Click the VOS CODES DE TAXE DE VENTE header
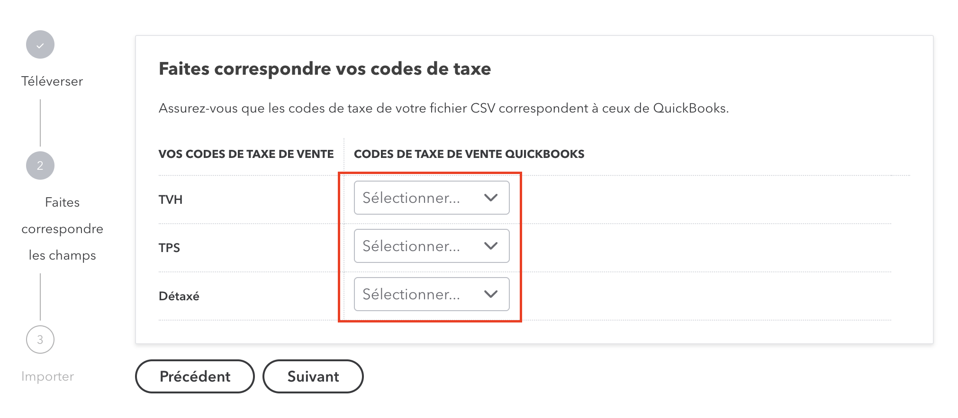Screen dimensions: 958x418 [x=246, y=154]
